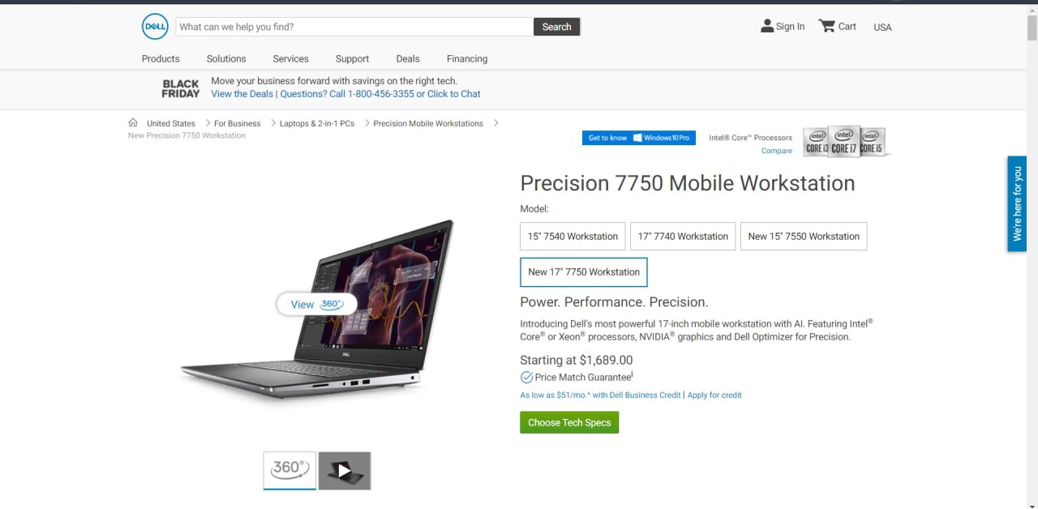
Task: Expand the Solutions menu
Action: click(226, 58)
